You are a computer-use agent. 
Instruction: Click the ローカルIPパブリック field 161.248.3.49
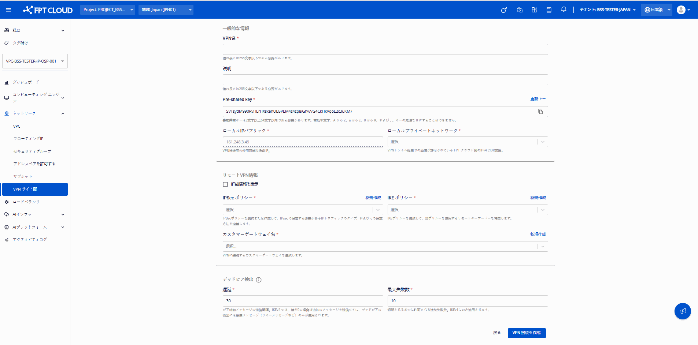coord(303,142)
